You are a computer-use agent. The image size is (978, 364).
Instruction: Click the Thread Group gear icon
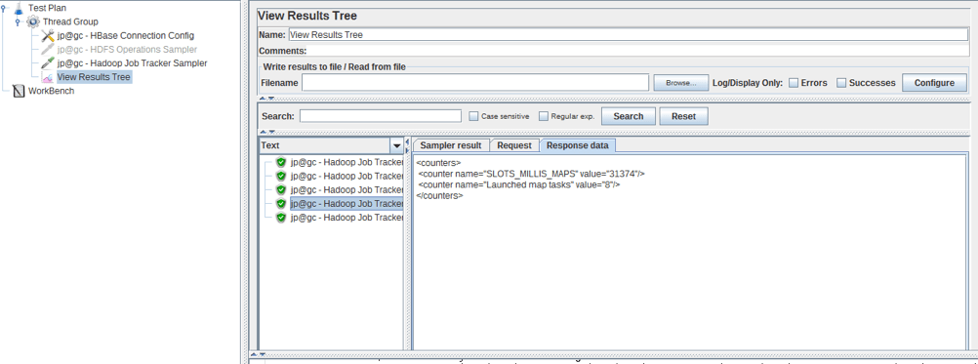click(x=33, y=21)
